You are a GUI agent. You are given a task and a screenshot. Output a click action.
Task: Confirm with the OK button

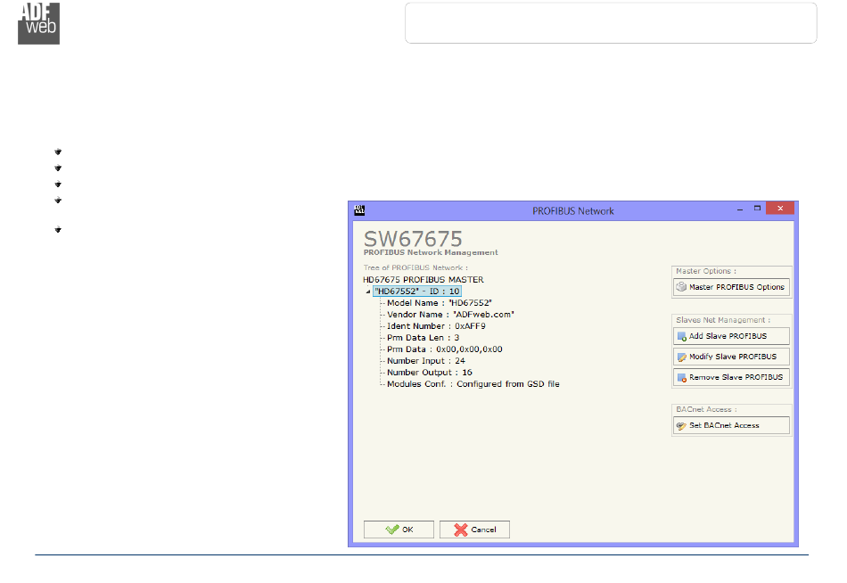[x=399, y=530]
